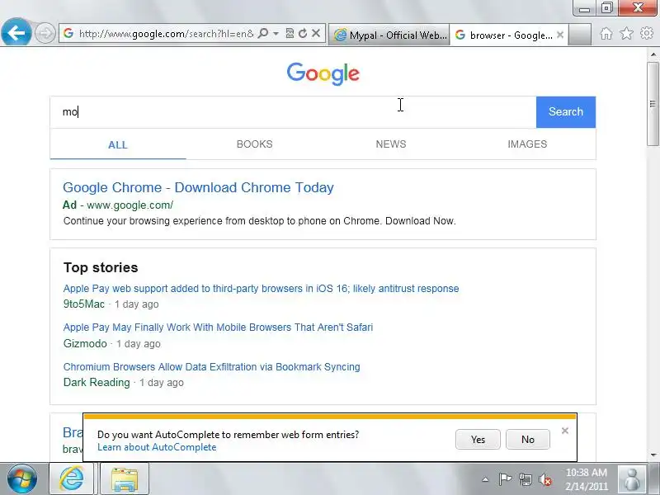Toggle Compatibility View icon in address bar
Image resolution: width=660 pixels, height=495 pixels.
(x=290, y=33)
